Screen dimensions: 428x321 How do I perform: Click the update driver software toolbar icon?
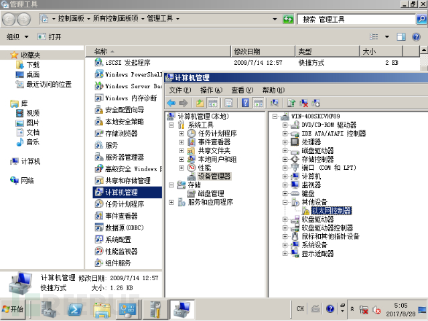pos(291,103)
